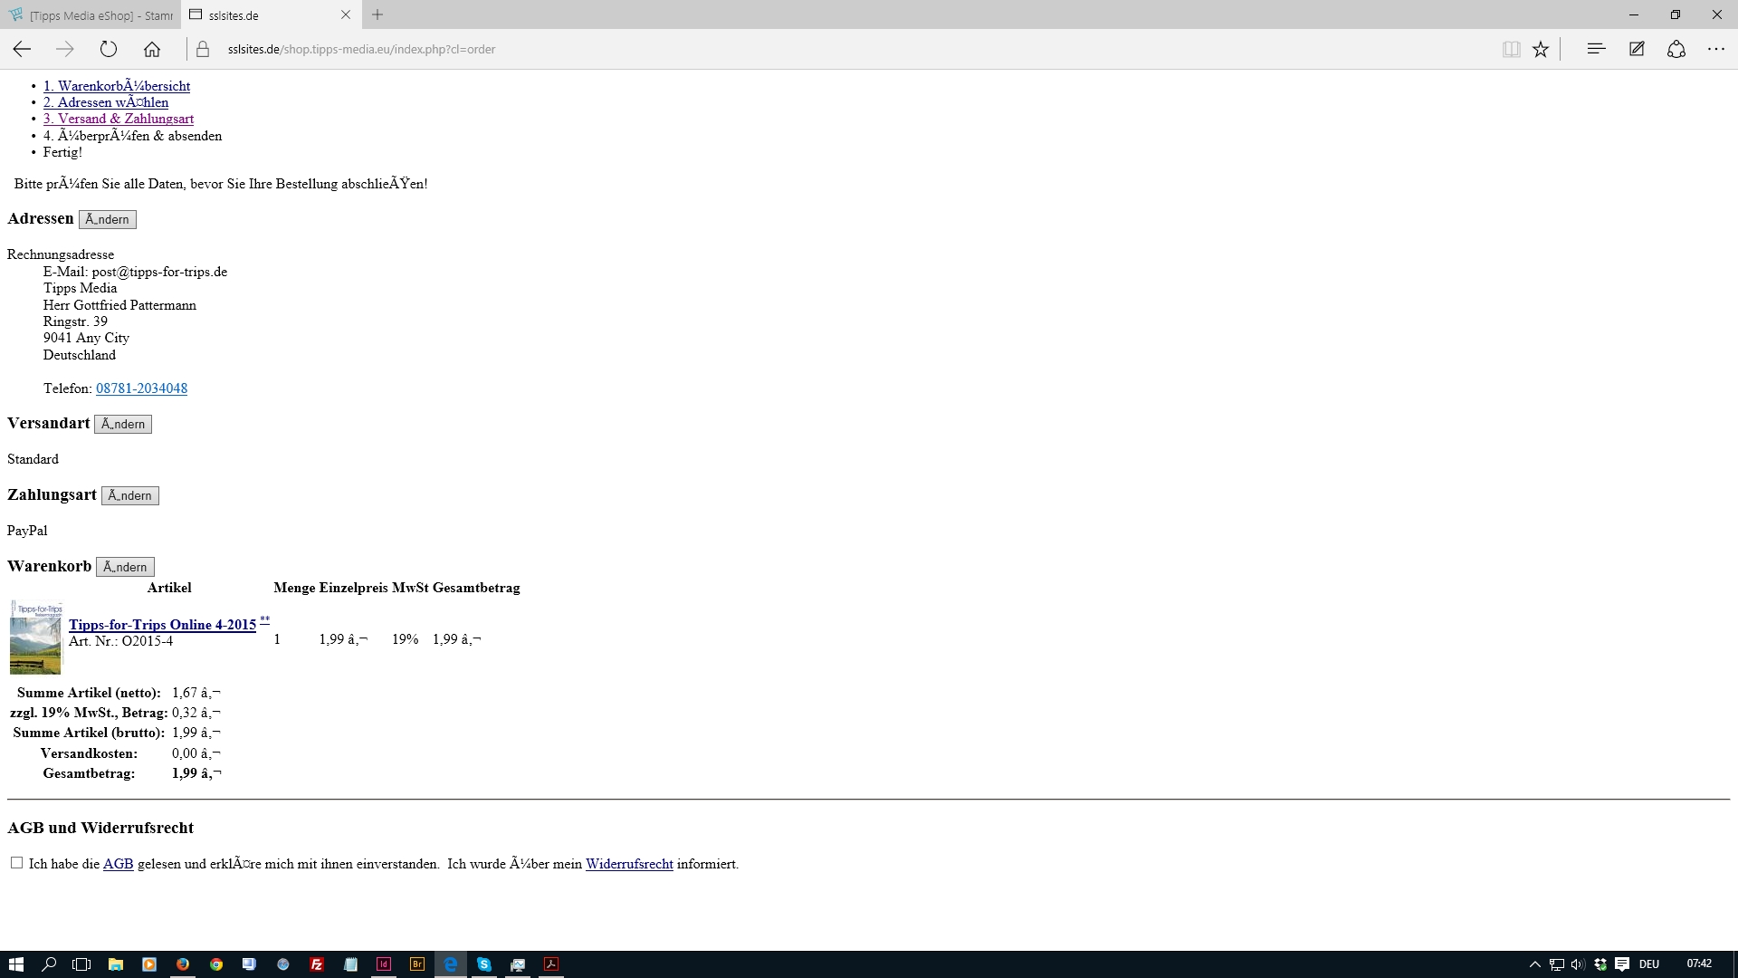Open FileZilla from the taskbar
The image size is (1738, 978).
point(317,964)
